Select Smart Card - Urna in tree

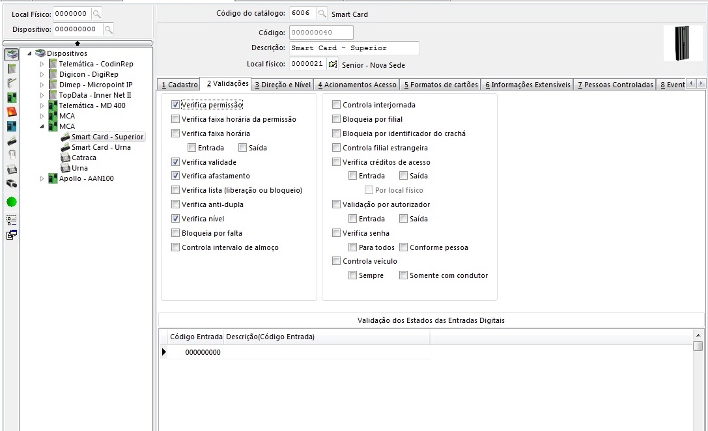100,147
